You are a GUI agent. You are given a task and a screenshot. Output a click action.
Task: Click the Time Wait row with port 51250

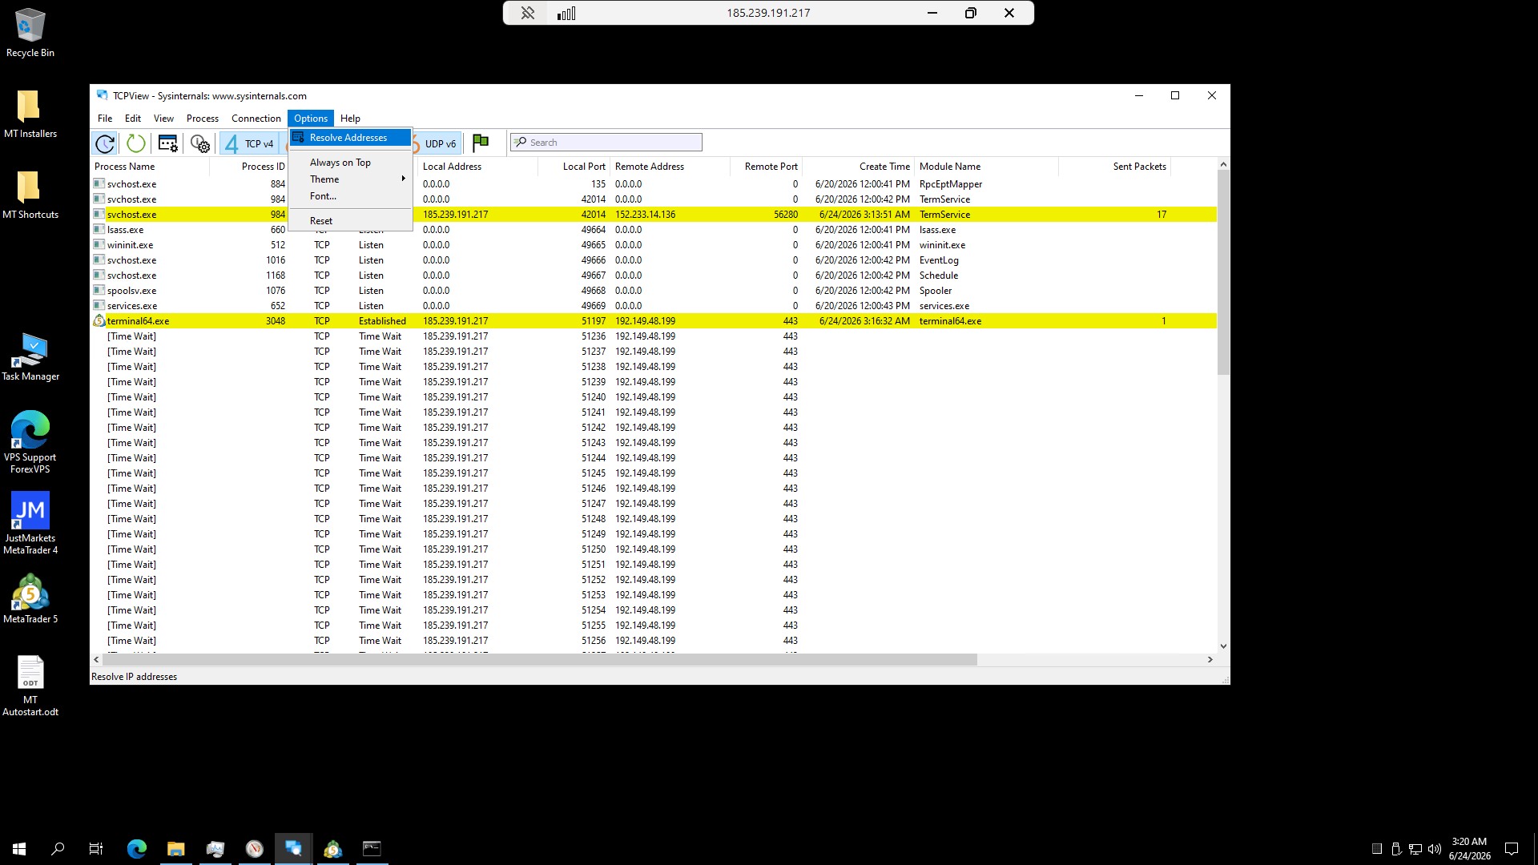tap(654, 549)
